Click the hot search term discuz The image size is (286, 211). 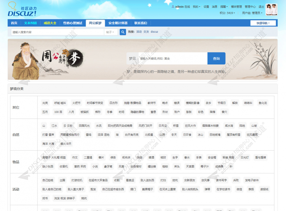[x=154, y=32]
